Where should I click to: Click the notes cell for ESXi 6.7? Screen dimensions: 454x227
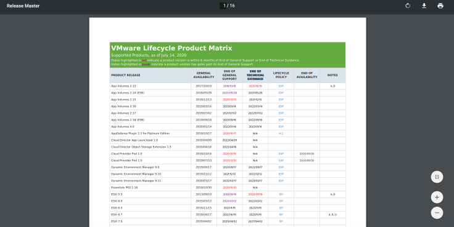[332, 215]
